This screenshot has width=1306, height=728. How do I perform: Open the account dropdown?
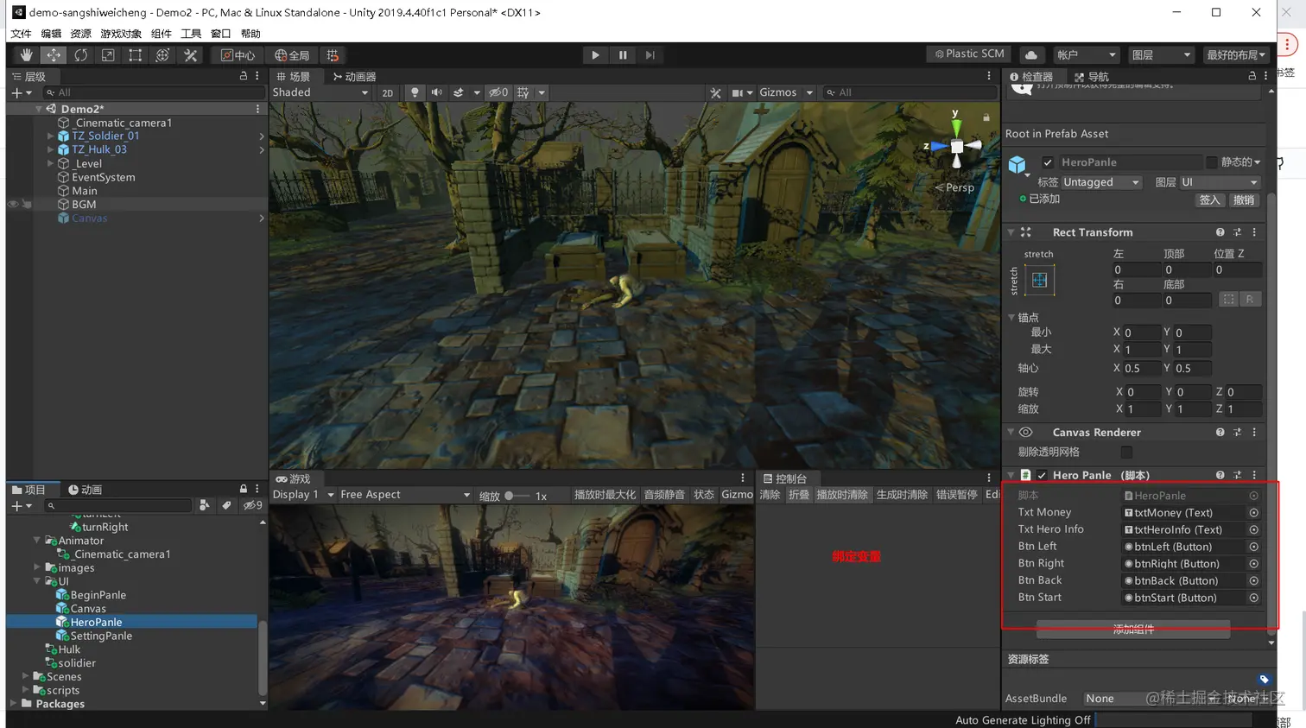click(x=1087, y=54)
